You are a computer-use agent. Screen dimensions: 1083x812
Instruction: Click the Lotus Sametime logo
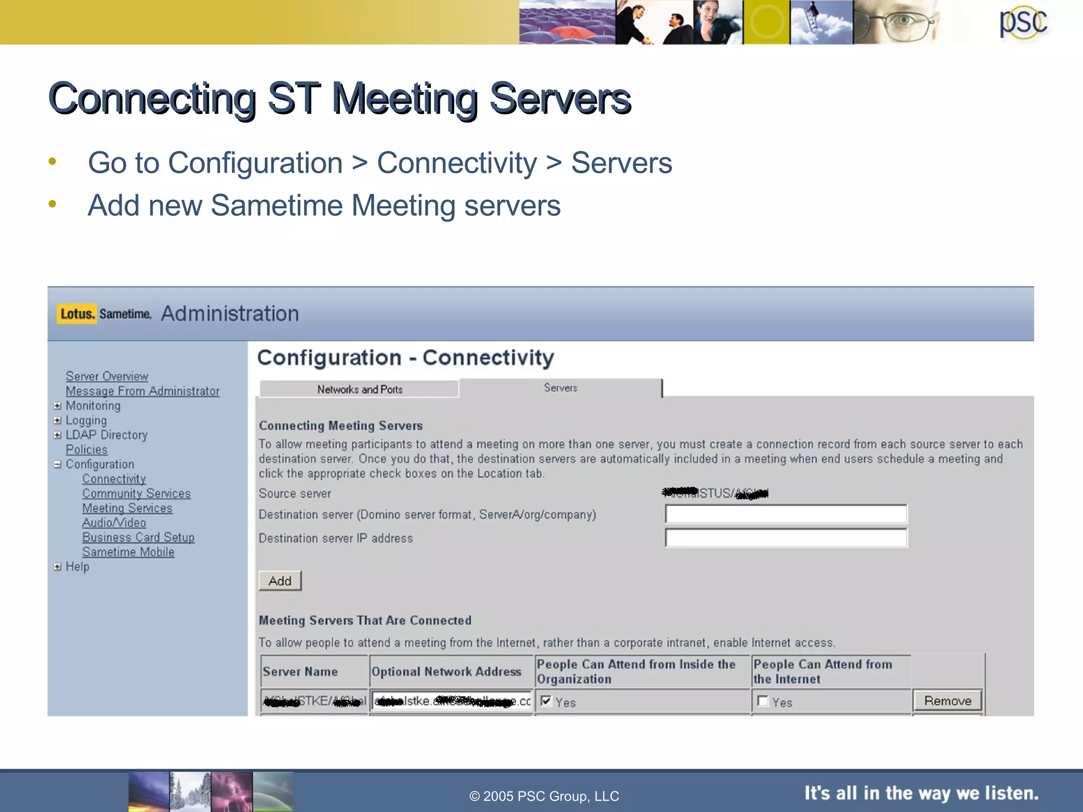click(104, 314)
